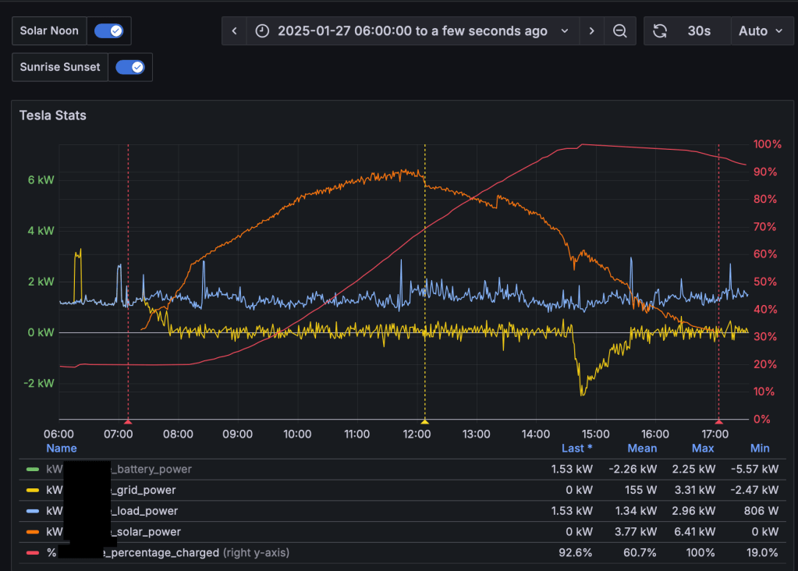Disable the Solar Noon toggle
Image resolution: width=798 pixels, height=571 pixels.
click(108, 30)
